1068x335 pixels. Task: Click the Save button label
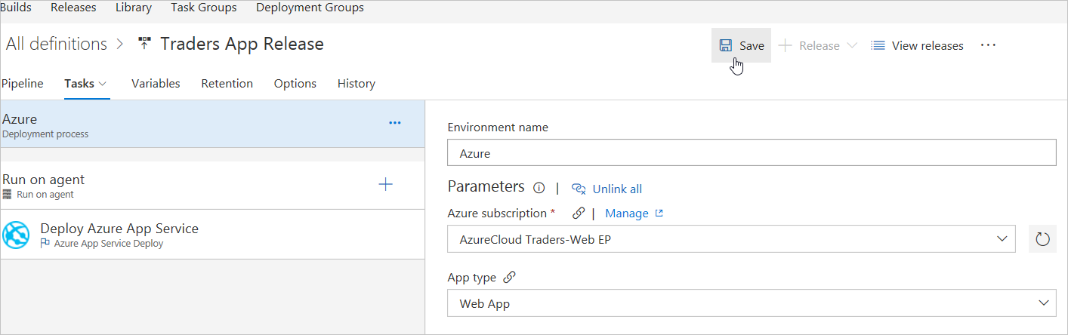752,46
